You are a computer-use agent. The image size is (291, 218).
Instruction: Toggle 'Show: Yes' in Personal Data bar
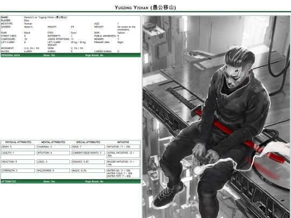pyautogui.click(x=49, y=55)
